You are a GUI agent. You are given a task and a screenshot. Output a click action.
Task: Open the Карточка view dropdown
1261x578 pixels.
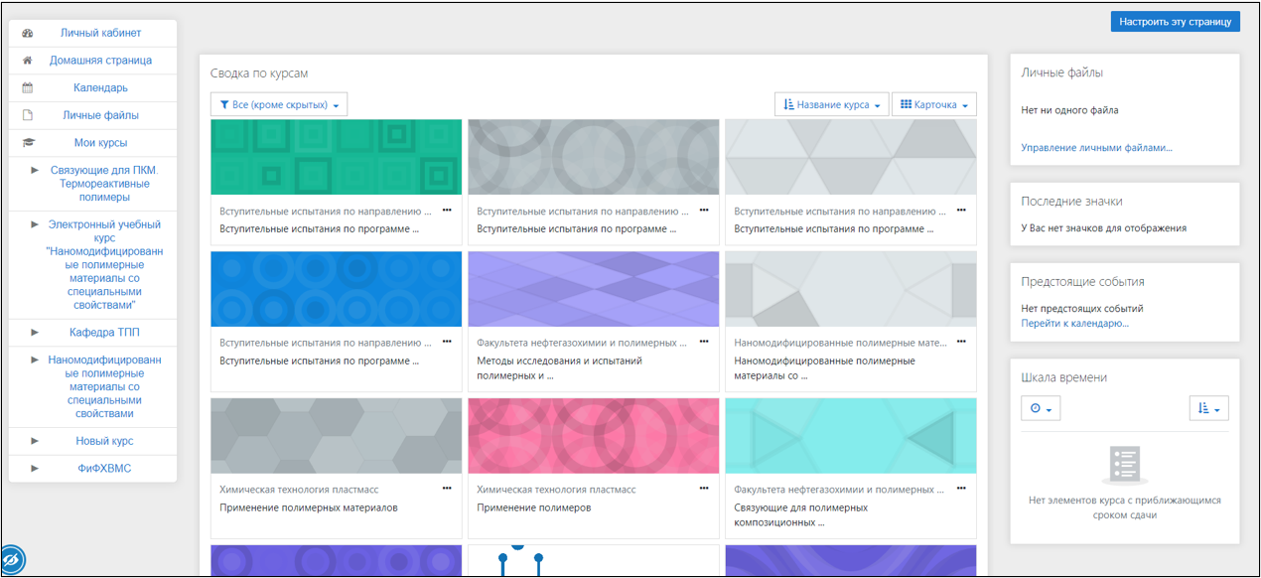coord(934,104)
